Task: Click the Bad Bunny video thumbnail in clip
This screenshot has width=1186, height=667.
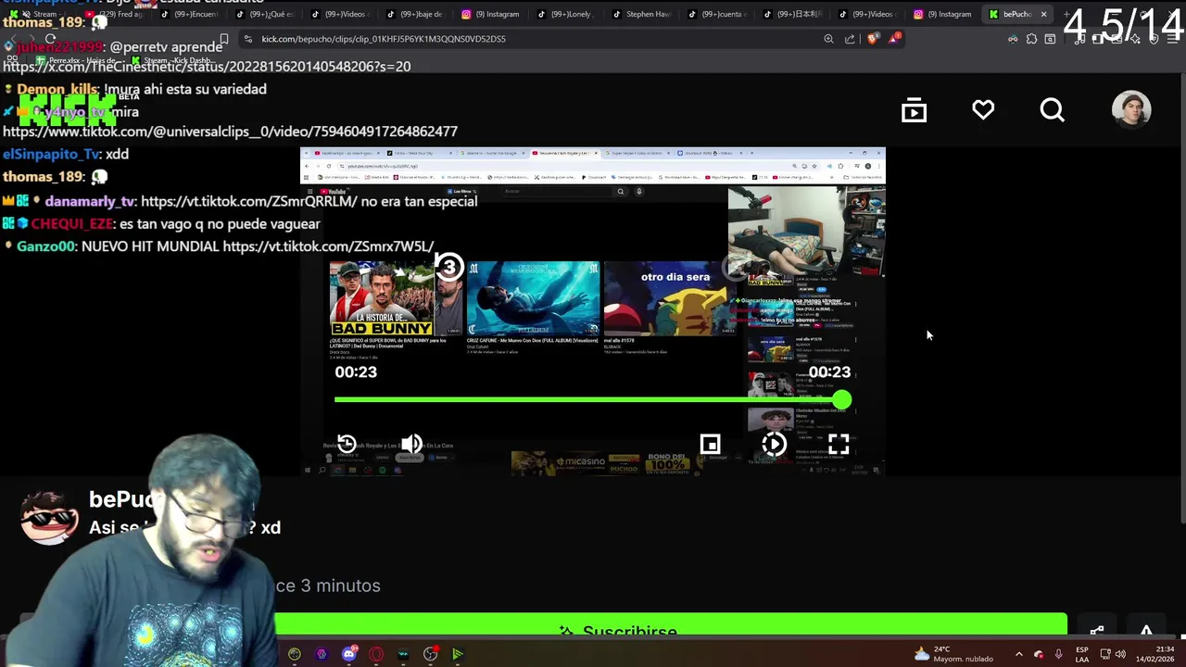Action: click(396, 298)
